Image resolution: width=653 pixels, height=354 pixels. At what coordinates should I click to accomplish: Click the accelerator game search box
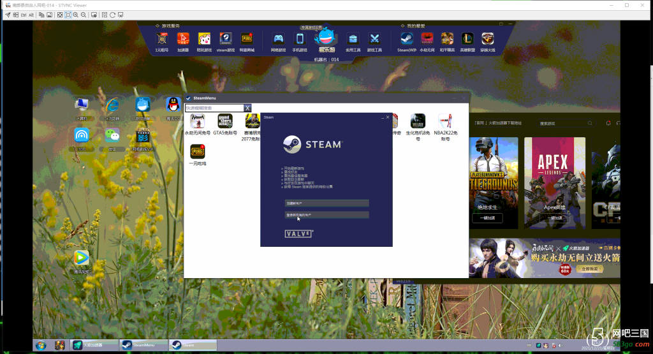[565, 123]
